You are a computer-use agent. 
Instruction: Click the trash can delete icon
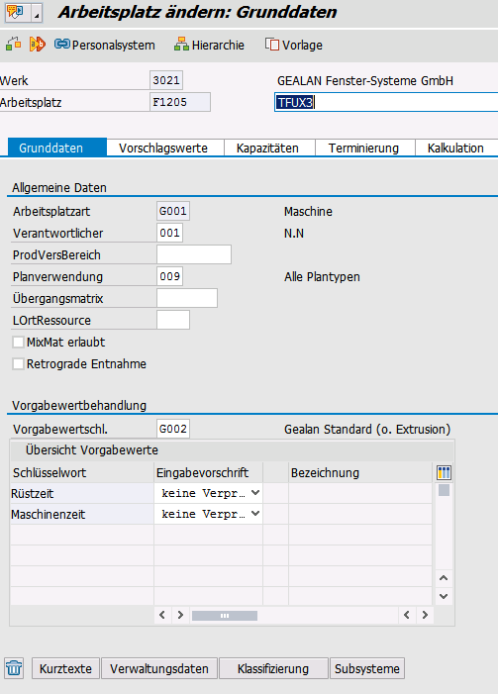click(14, 667)
